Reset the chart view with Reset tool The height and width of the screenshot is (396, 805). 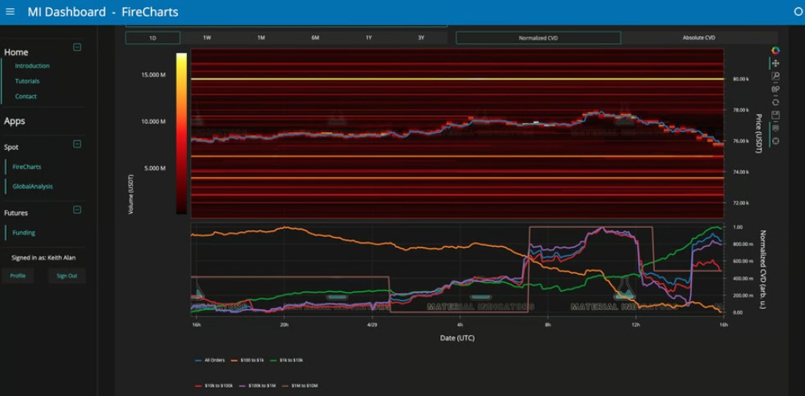pos(775,102)
